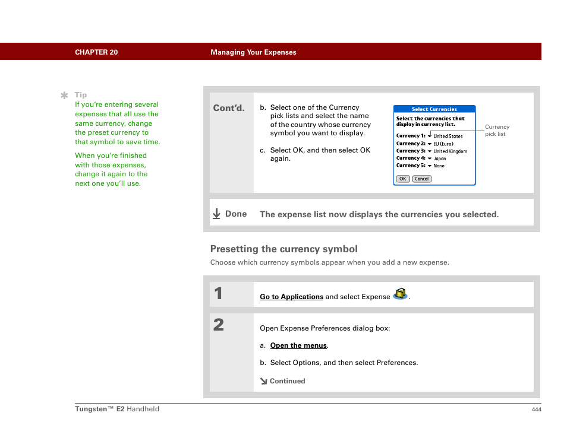Click the page number 444
This screenshot has width=567, height=438.
point(536,409)
